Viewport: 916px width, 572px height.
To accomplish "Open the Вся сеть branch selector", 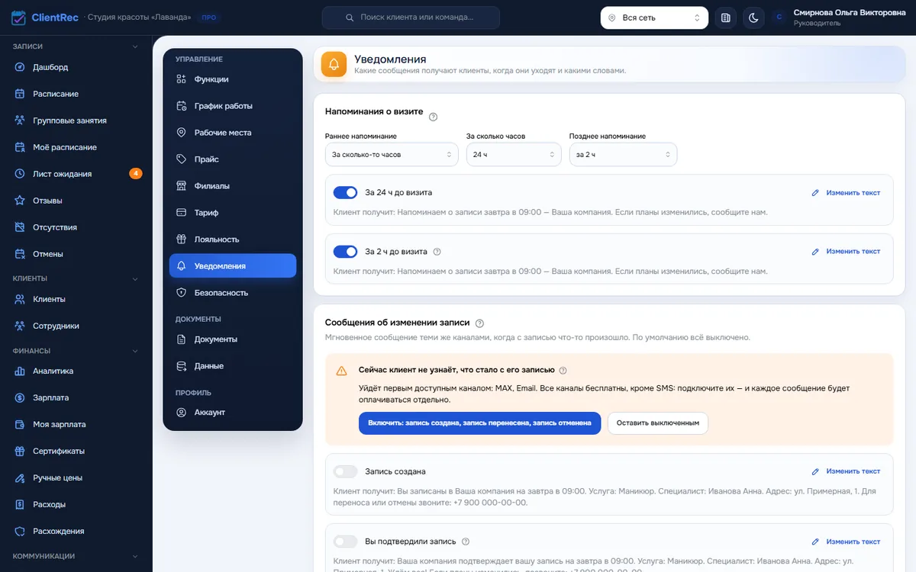I will [654, 18].
